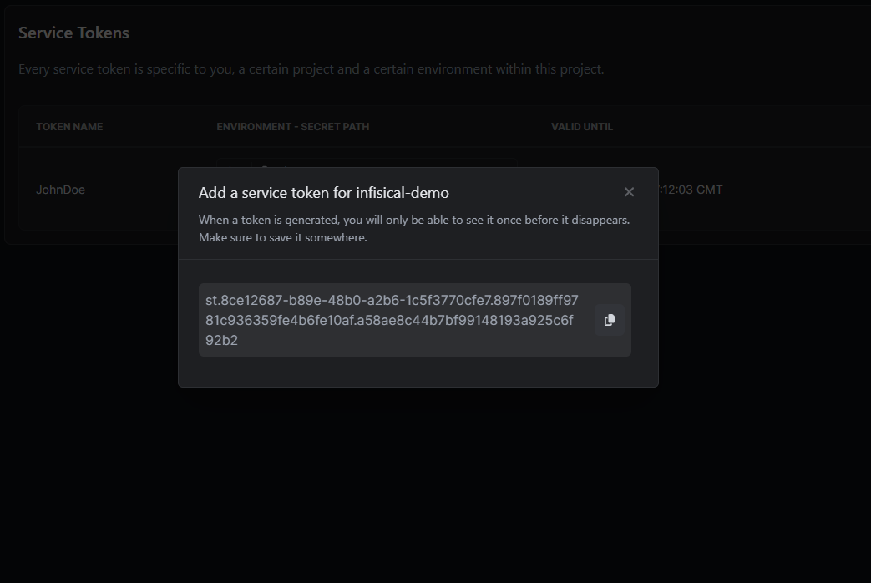This screenshot has width=871, height=583.
Task: Click the ENVIRONMENT - SECRET PATH column header
Action: click(x=292, y=127)
